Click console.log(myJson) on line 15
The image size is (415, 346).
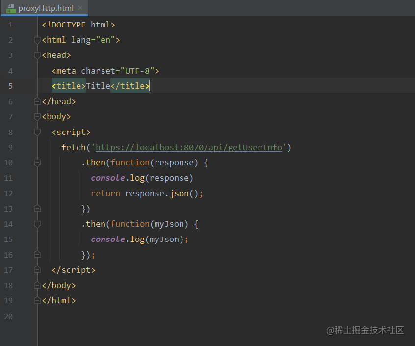point(137,240)
